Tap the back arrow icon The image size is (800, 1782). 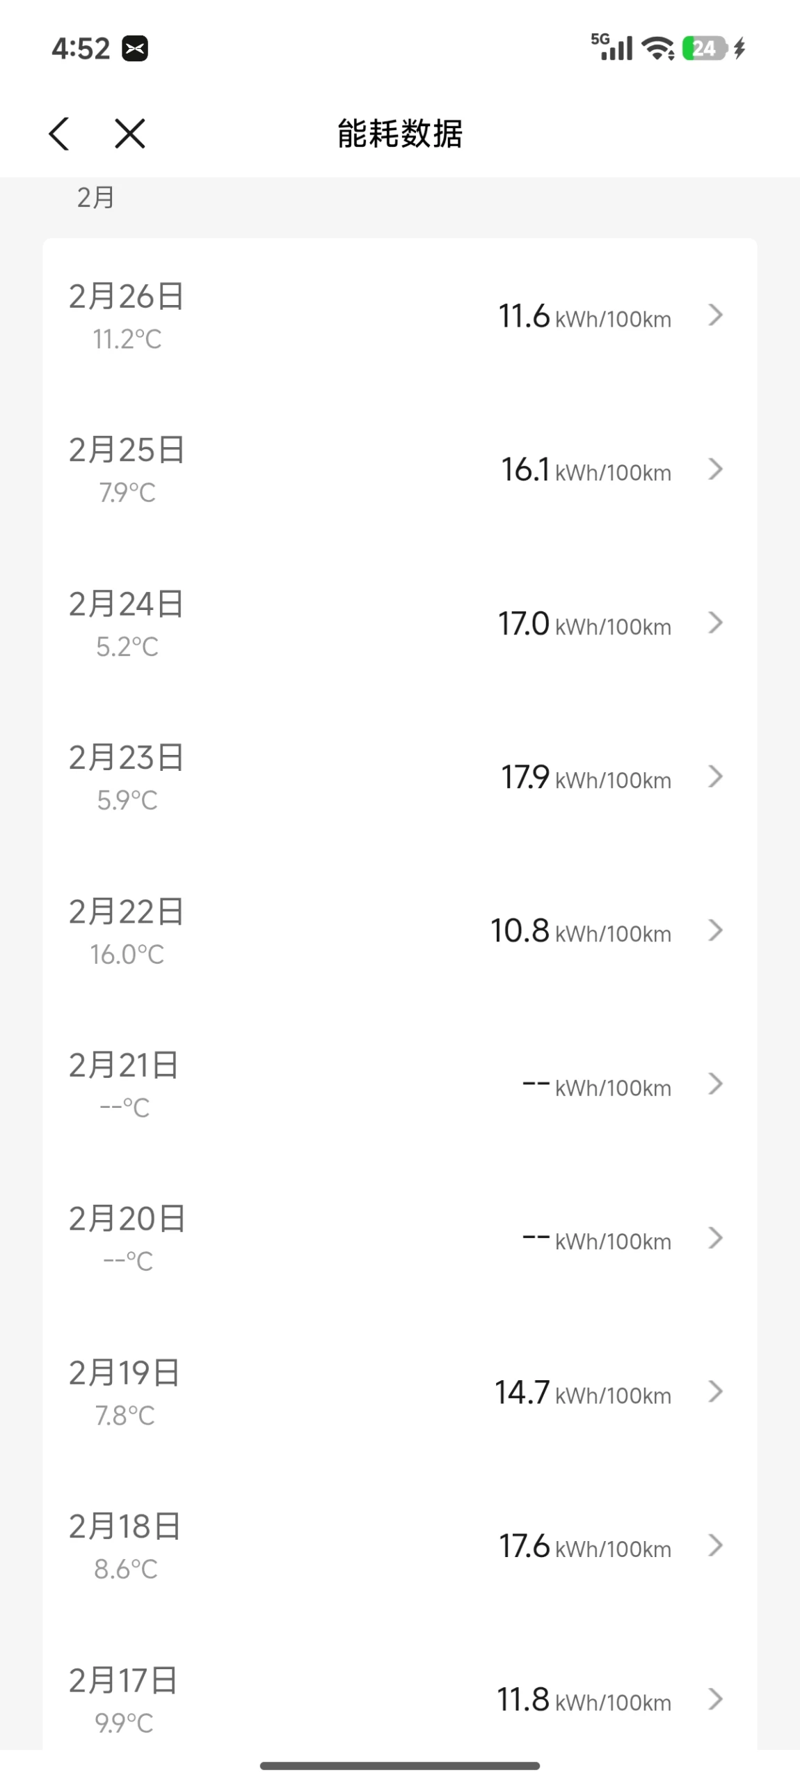coord(59,133)
